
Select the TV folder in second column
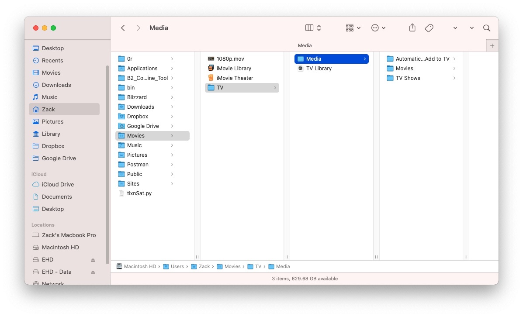coord(242,88)
